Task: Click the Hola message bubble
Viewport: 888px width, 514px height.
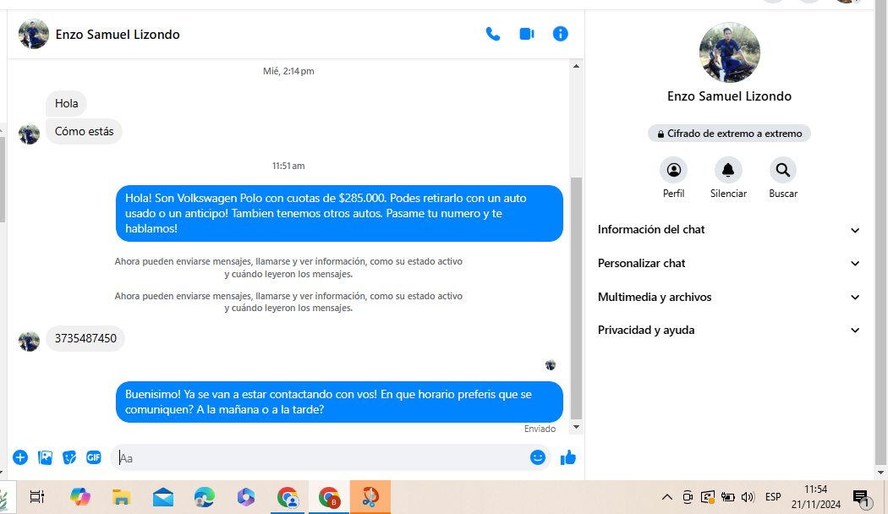Action: pos(66,104)
